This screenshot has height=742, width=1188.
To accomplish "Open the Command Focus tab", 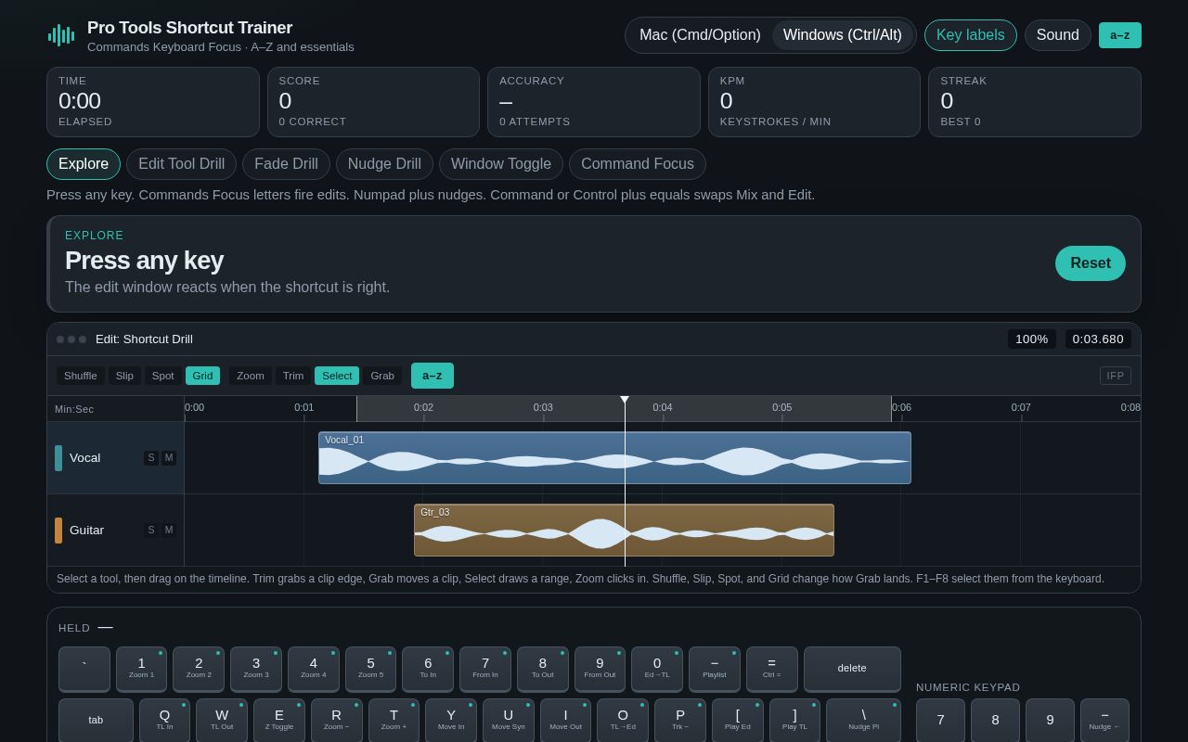I will (638, 164).
